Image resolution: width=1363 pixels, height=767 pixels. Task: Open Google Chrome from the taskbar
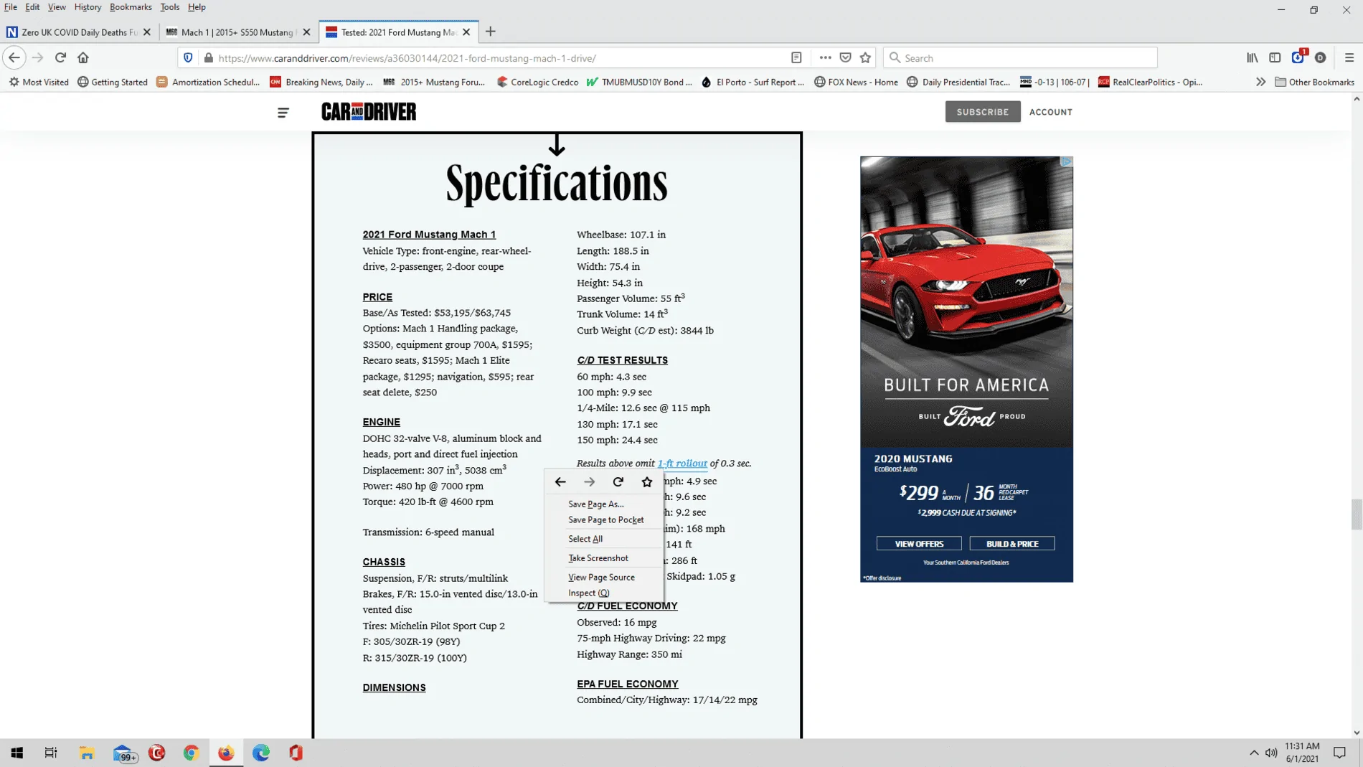[x=191, y=753]
